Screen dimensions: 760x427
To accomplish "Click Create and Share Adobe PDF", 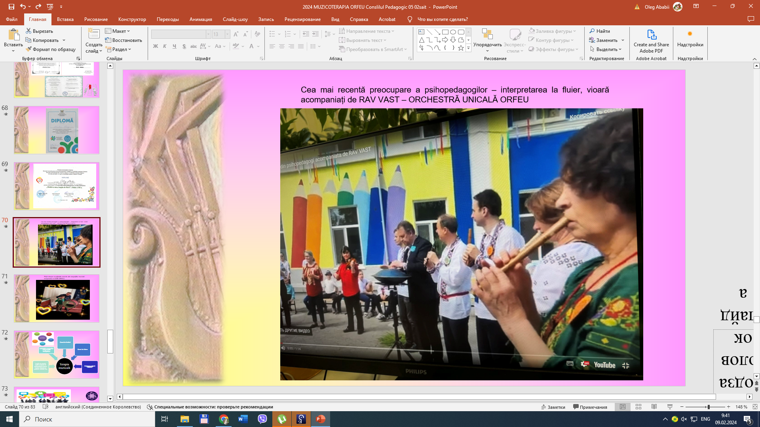I will (651, 41).
